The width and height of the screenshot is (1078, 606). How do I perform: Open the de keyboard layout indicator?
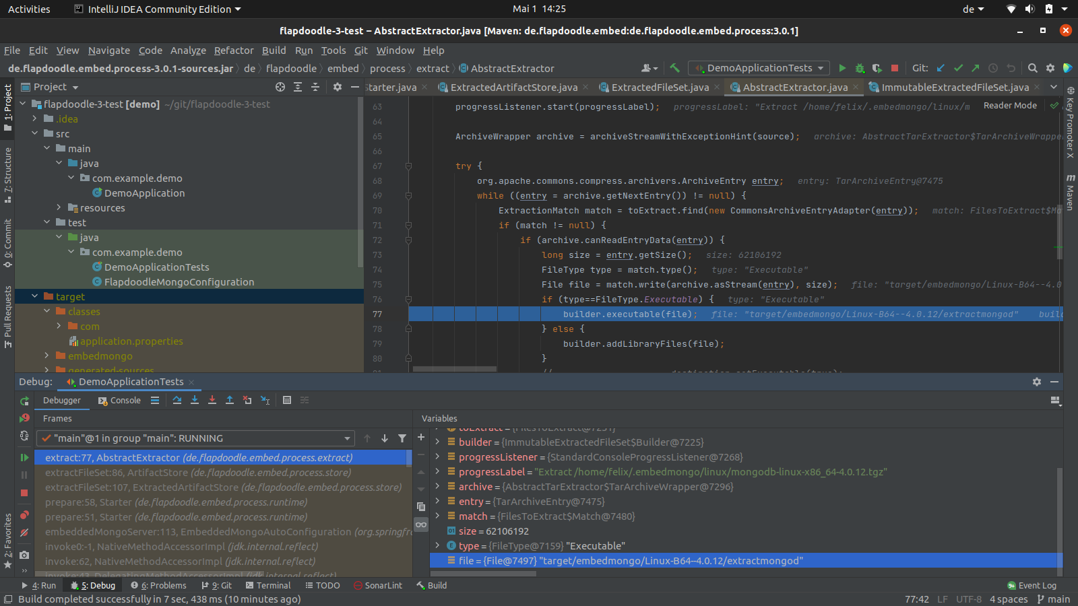(974, 9)
